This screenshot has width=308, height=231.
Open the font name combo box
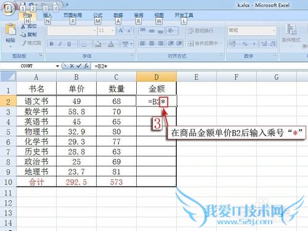click(71, 31)
